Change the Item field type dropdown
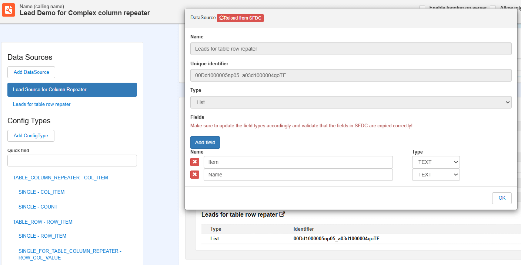Image resolution: width=521 pixels, height=265 pixels. tap(436, 162)
